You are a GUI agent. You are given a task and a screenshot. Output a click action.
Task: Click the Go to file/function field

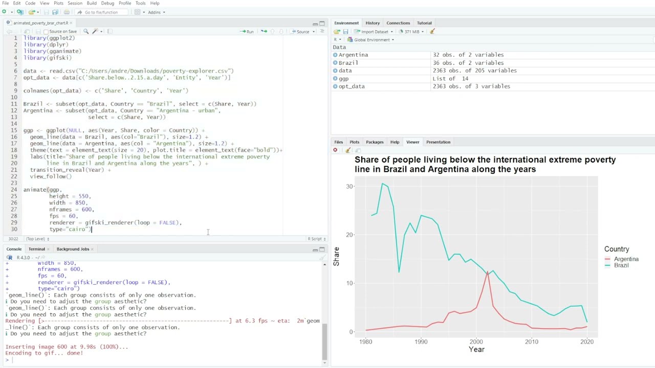[101, 12]
